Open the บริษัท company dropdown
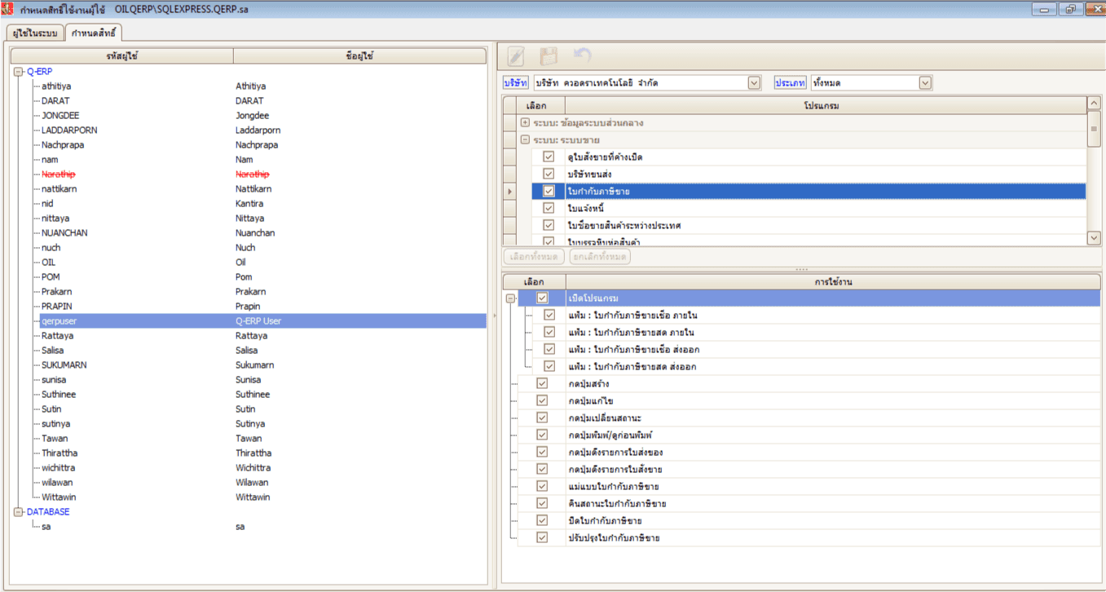This screenshot has width=1106, height=592. (754, 83)
